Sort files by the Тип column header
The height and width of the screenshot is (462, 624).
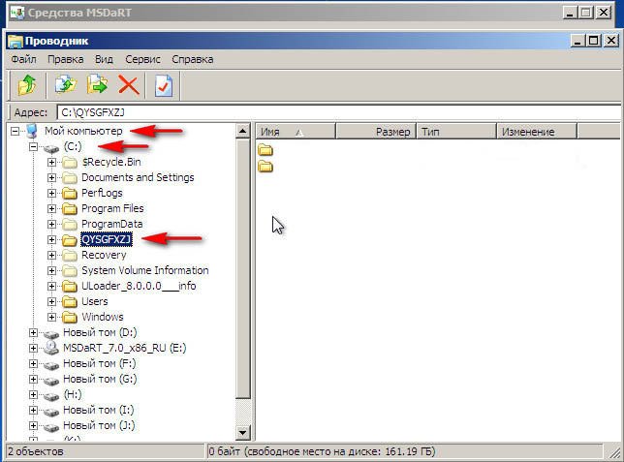tap(456, 132)
